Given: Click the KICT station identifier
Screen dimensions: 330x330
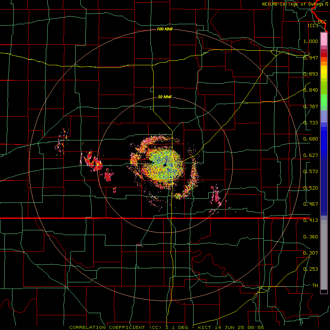Looking at the screenshot, I should tap(205, 327).
